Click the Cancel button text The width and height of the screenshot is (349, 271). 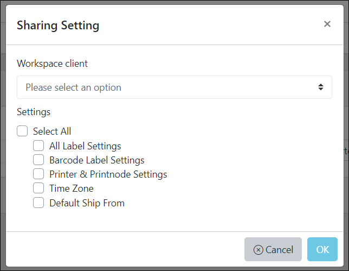click(279, 250)
